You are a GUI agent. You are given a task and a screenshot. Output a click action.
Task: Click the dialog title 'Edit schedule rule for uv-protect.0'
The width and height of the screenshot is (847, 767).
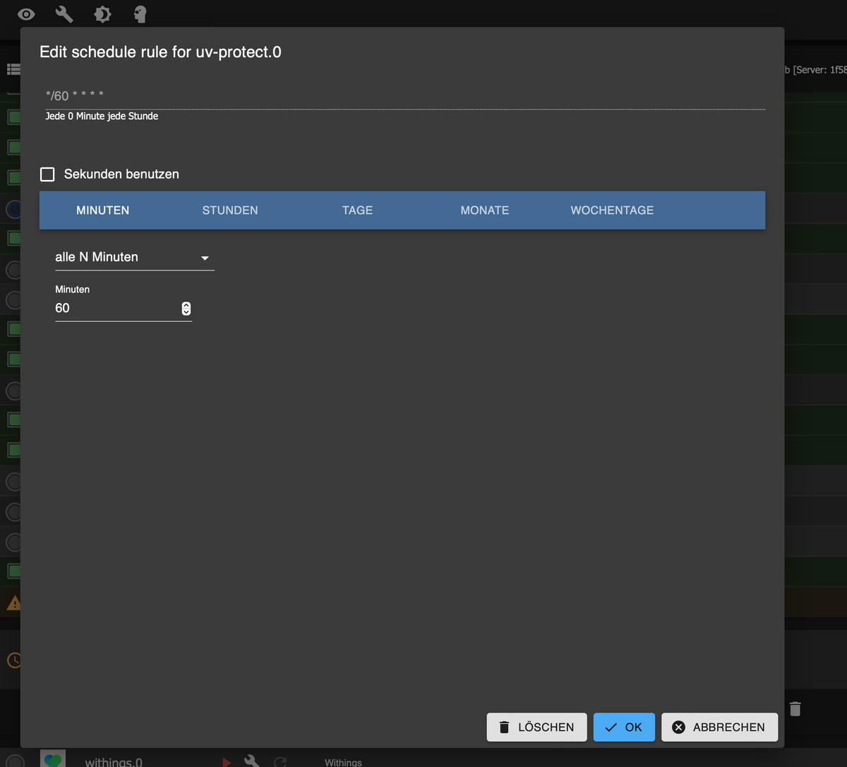(160, 52)
